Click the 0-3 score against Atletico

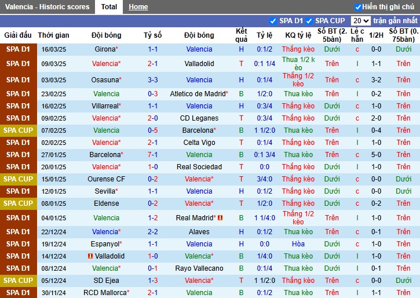click(153, 94)
